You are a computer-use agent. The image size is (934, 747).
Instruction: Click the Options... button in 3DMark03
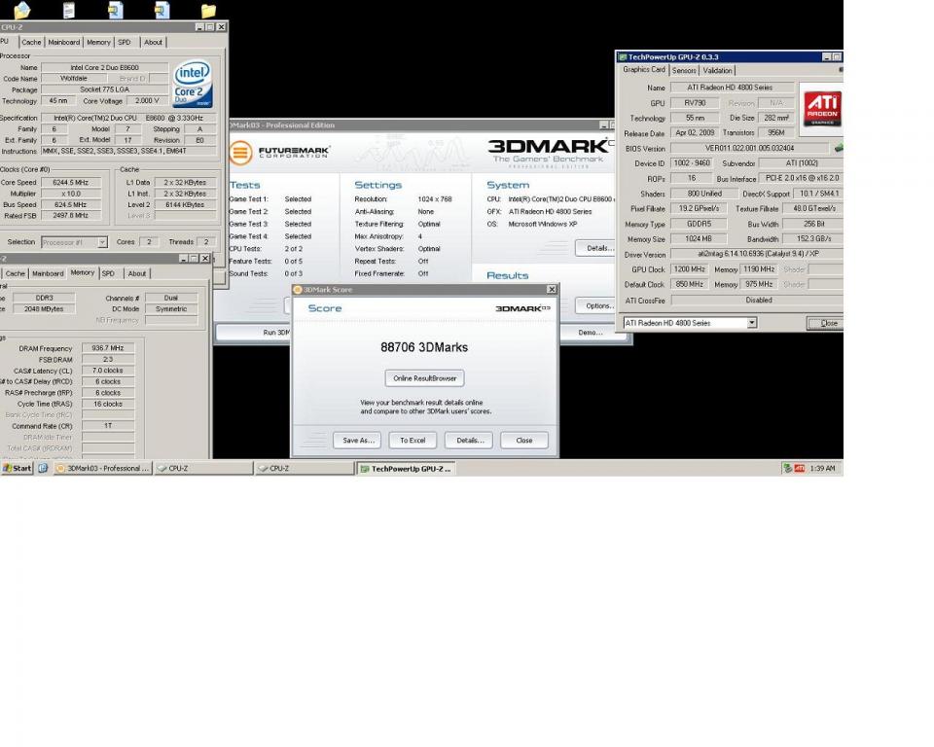coord(595,305)
